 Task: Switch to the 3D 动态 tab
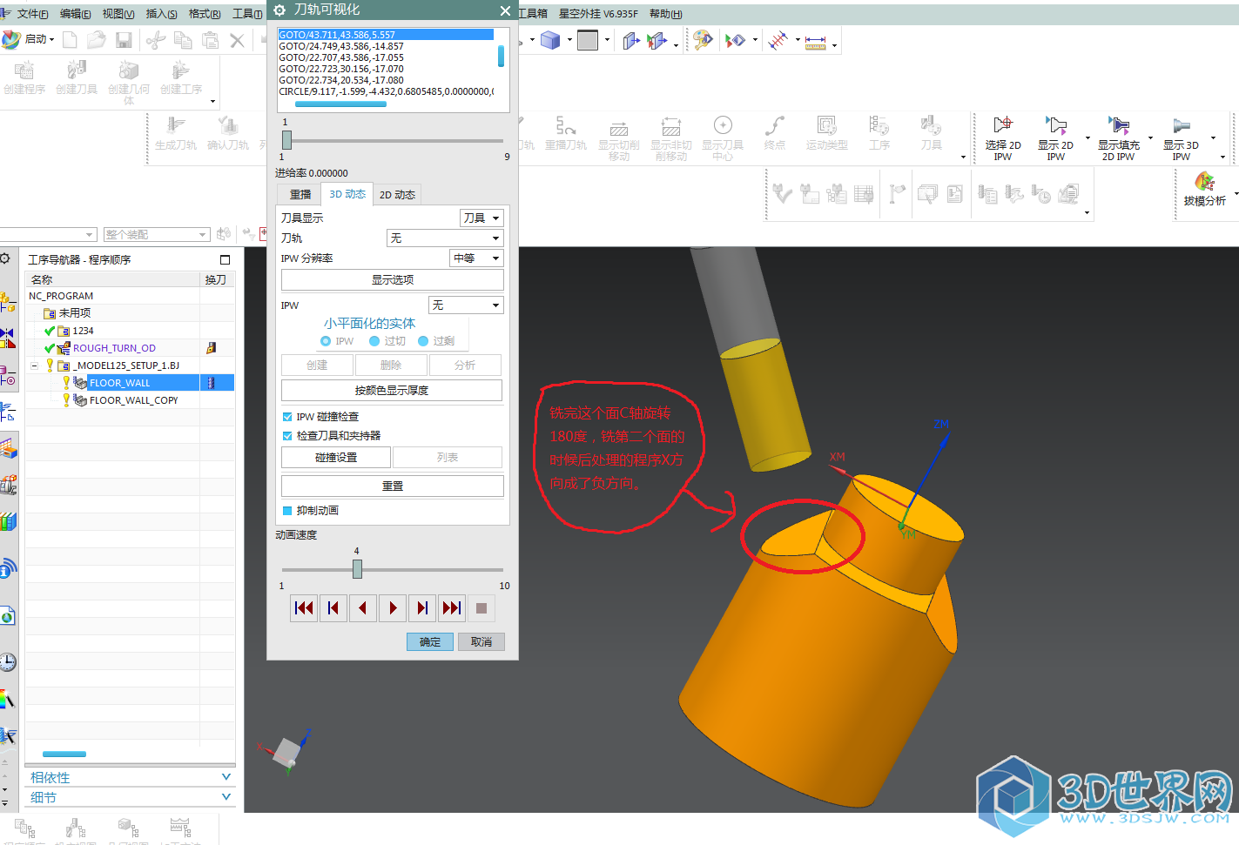pyautogui.click(x=347, y=194)
